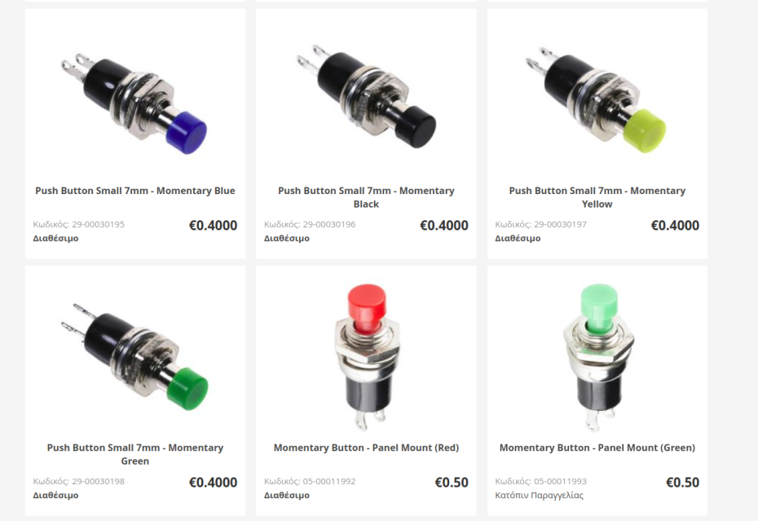Open the black push button product image
Screen dimensions: 758x521
tap(366, 96)
